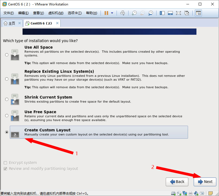Open the 虚拟机(M) menu
The height and width of the screenshot is (196, 219).
point(56,13)
